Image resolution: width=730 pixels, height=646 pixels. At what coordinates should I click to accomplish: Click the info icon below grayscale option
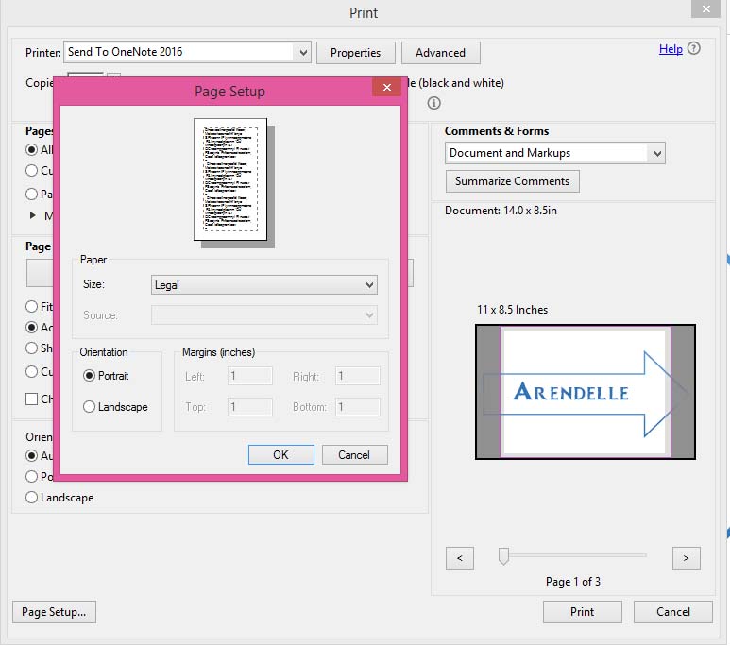click(x=434, y=103)
